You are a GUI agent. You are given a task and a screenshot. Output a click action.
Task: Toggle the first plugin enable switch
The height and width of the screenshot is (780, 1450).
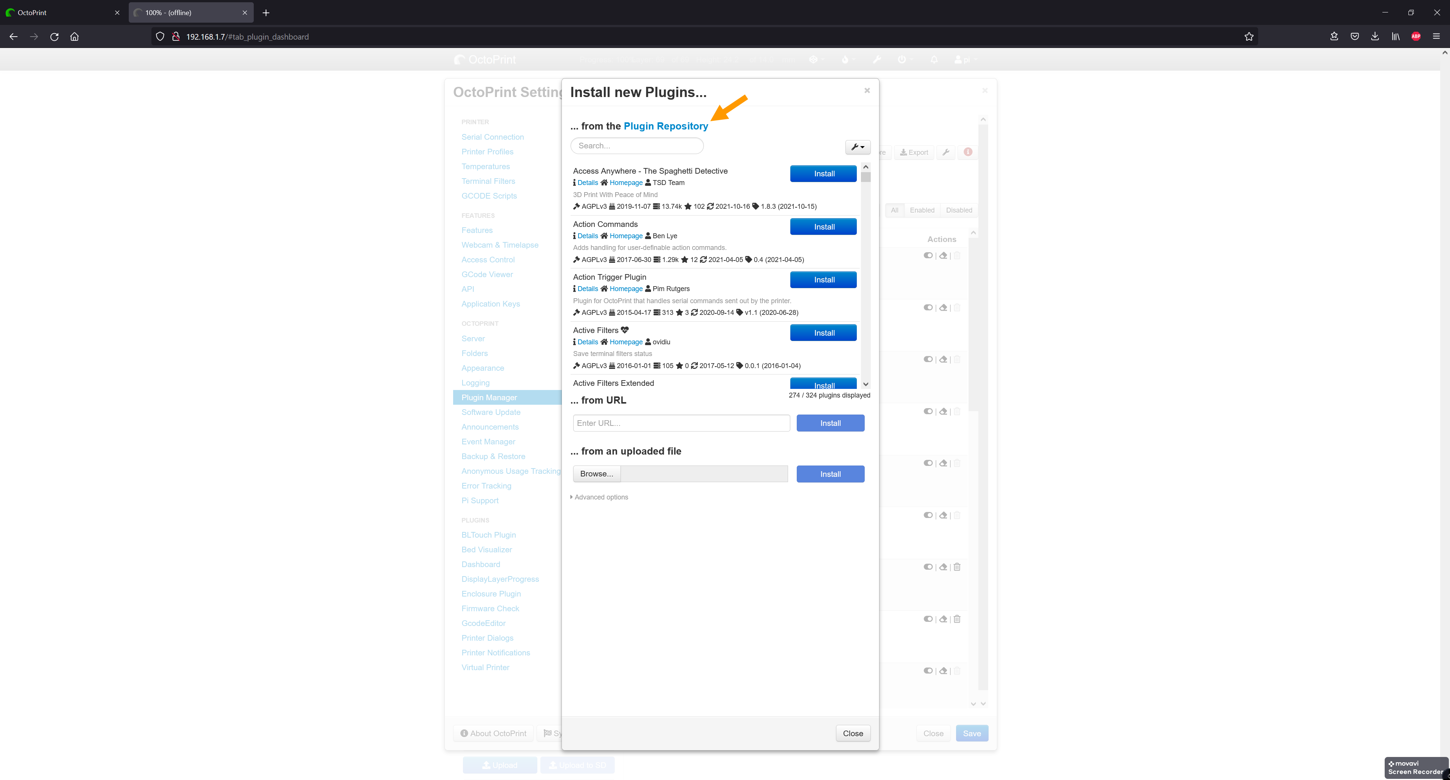(x=928, y=256)
